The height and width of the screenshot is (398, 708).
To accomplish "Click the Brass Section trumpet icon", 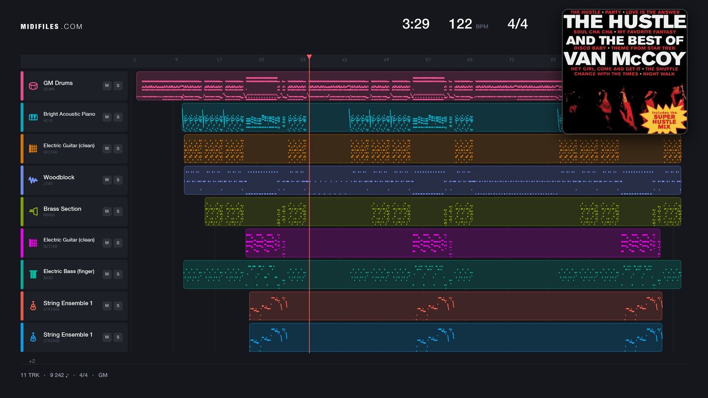I will coord(33,211).
